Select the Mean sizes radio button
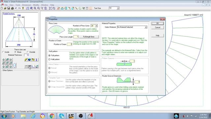 pos(15,52)
